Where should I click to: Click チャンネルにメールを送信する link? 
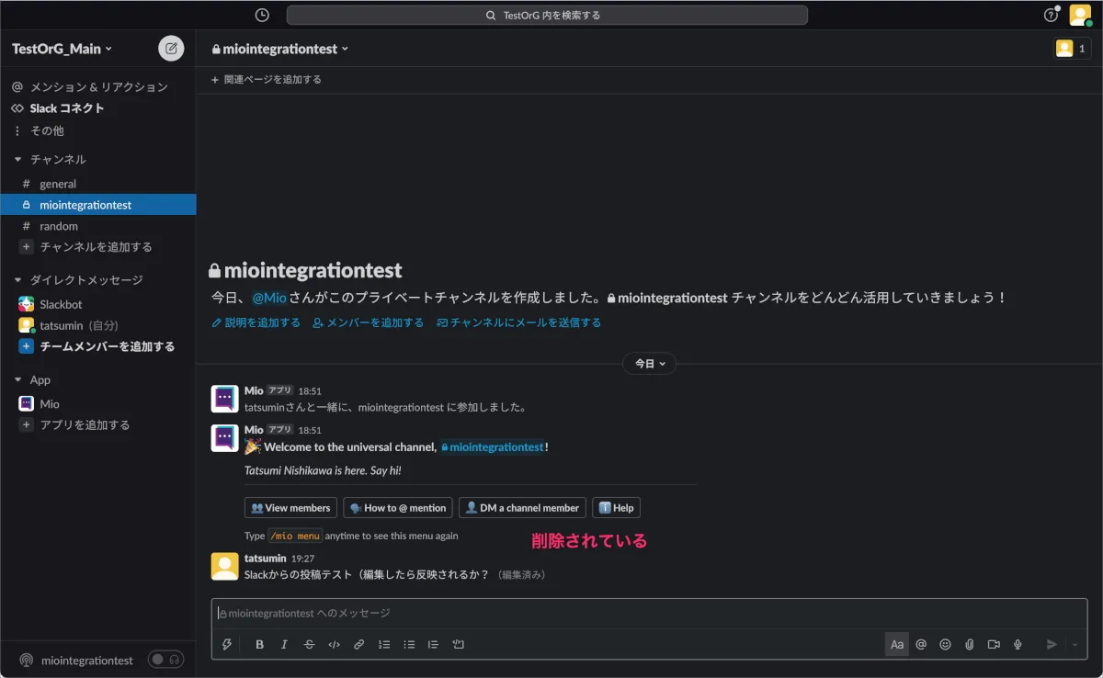coord(518,322)
